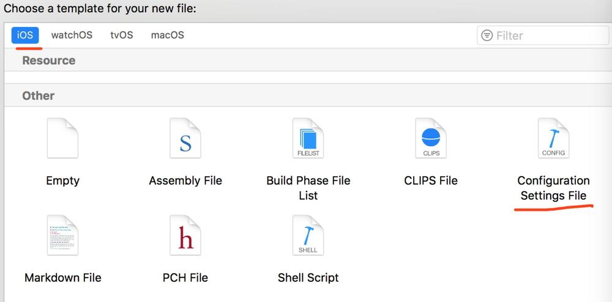This screenshot has height=302, width=612.
Task: Click the Shell Script label text
Action: pyautogui.click(x=308, y=278)
